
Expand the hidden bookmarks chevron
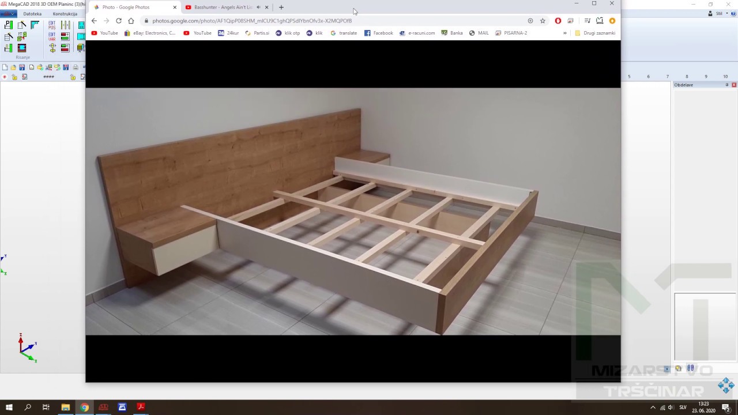pos(565,33)
